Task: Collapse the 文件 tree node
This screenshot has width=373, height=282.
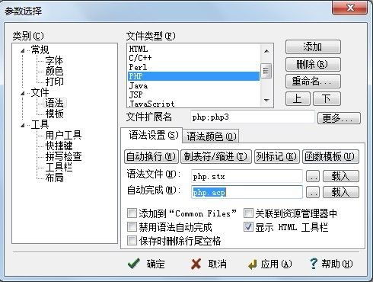Action: [x=23, y=94]
